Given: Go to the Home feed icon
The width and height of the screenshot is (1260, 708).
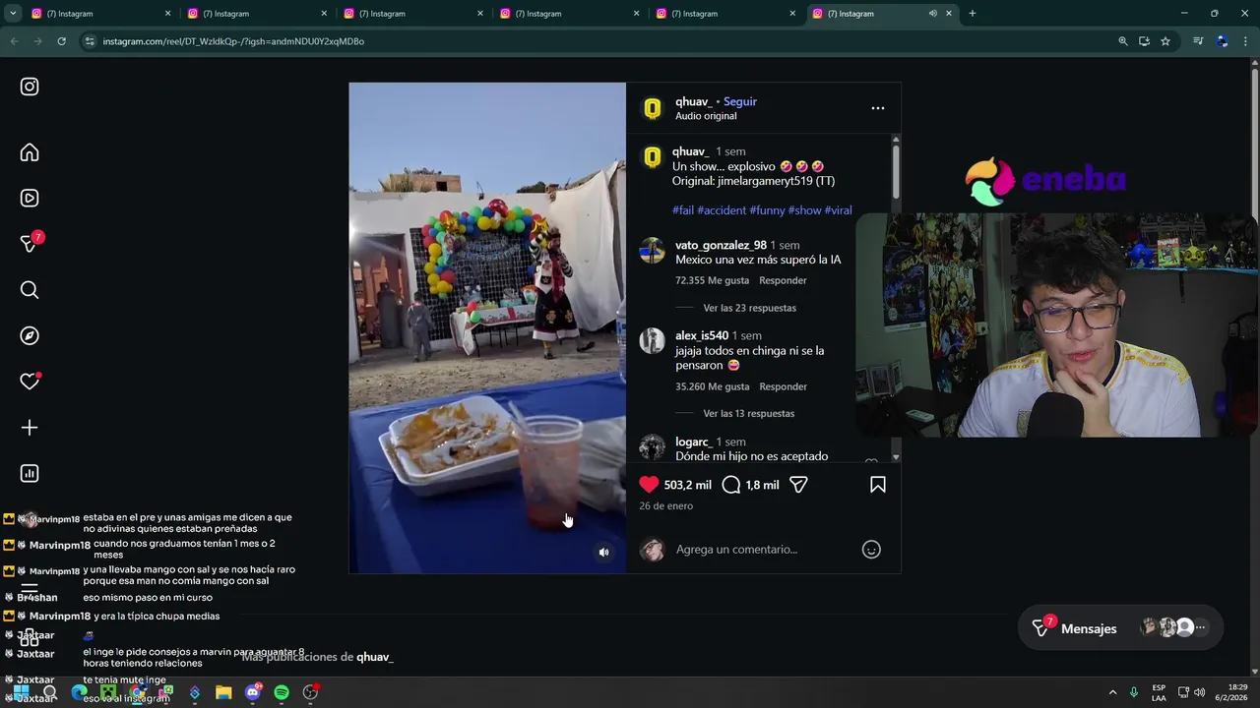Looking at the screenshot, I should point(30,152).
